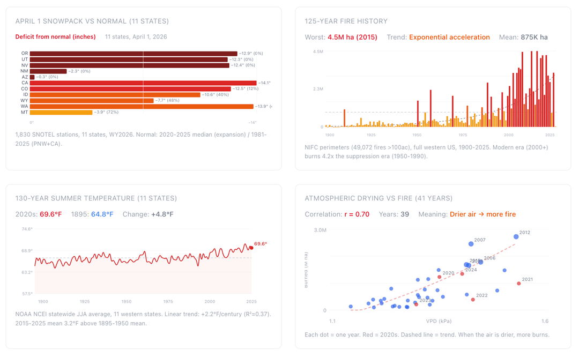Click the MT snowpack bar
This screenshot has width=579, height=357.
61,113
